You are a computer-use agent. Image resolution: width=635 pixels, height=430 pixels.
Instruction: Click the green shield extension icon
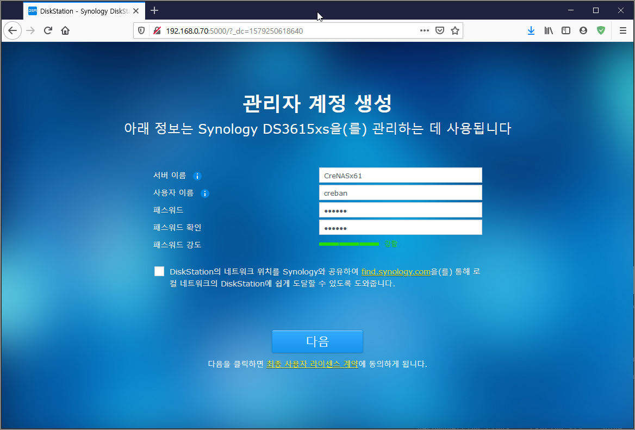[601, 31]
